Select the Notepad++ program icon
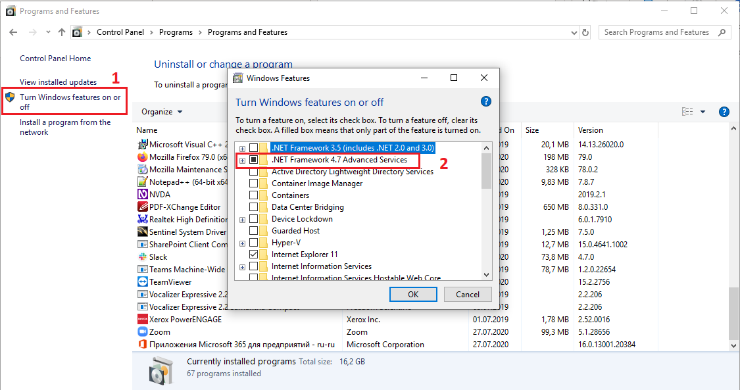 tap(143, 182)
